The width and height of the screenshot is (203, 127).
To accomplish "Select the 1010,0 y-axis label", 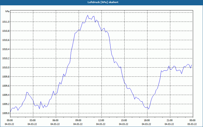I will tap(6, 68).
